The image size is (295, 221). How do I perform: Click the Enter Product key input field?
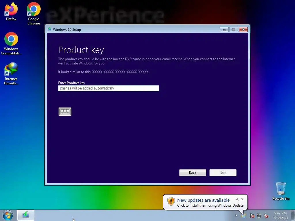109,88
